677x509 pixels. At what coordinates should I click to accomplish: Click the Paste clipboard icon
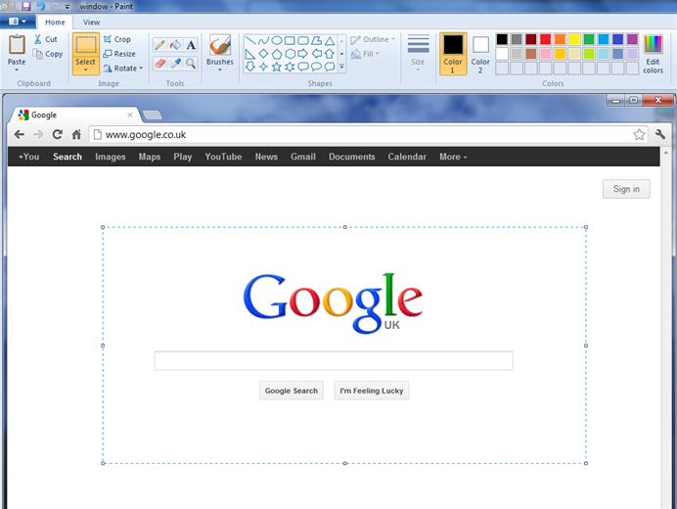[x=17, y=44]
